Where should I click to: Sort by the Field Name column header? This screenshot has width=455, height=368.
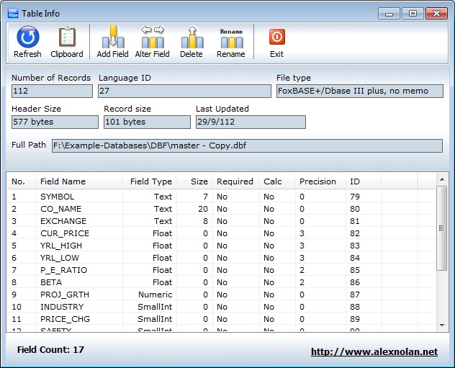coord(63,181)
